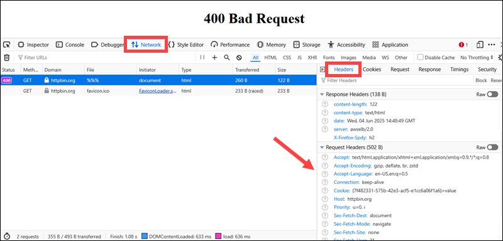The width and height of the screenshot is (503, 241).
Task: Click the help icon next to the Cookie header
Action: tap(325, 190)
